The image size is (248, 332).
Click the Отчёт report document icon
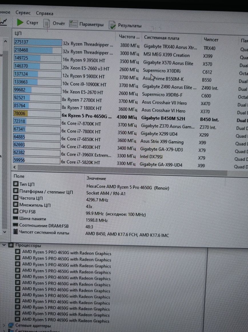[x=47, y=23]
